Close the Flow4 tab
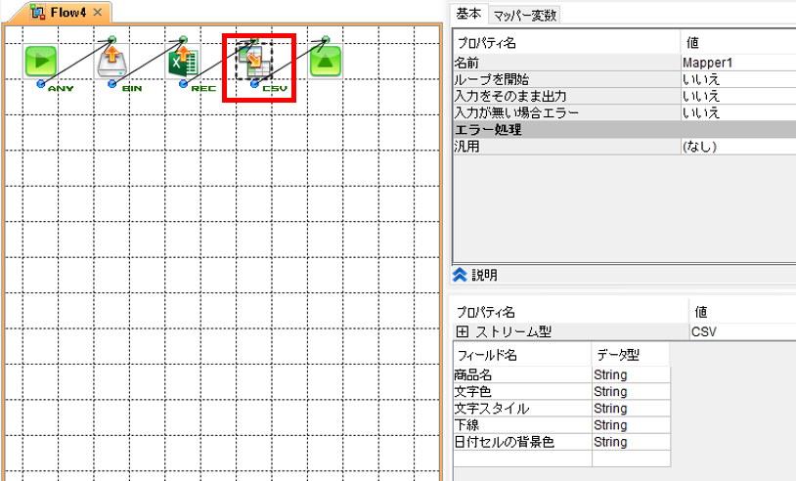The height and width of the screenshot is (481, 796). (98, 12)
